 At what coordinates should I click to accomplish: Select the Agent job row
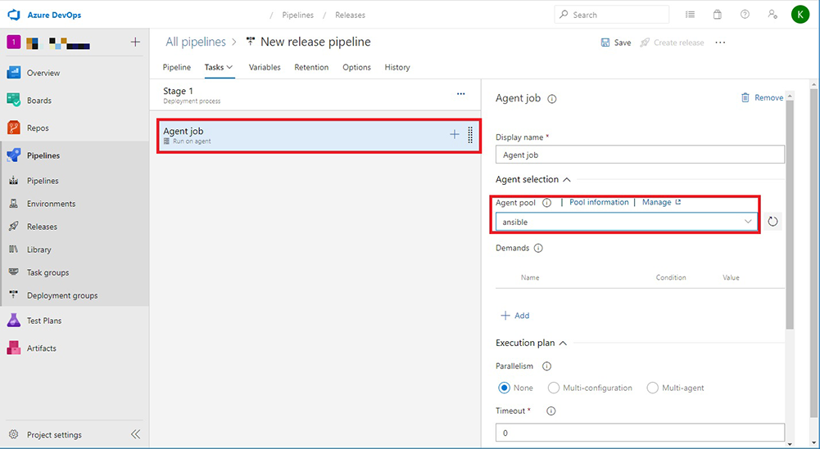coord(319,136)
